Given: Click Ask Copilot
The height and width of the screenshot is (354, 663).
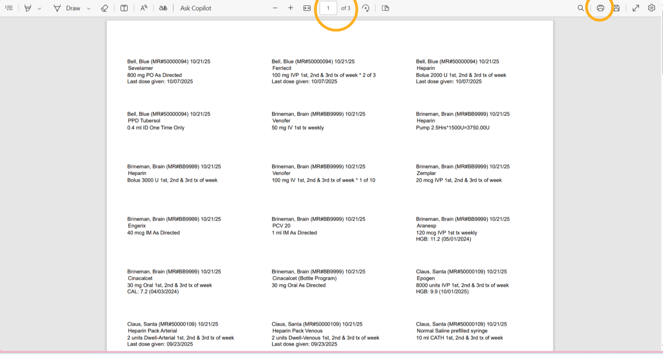Looking at the screenshot, I should click(196, 8).
